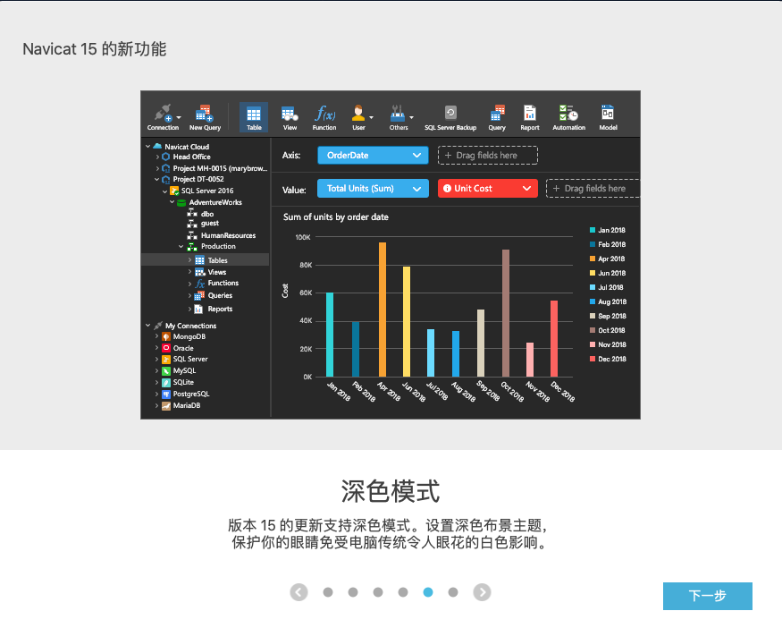
Task: Collapse the AdventureWorks database node
Action: [x=172, y=202]
